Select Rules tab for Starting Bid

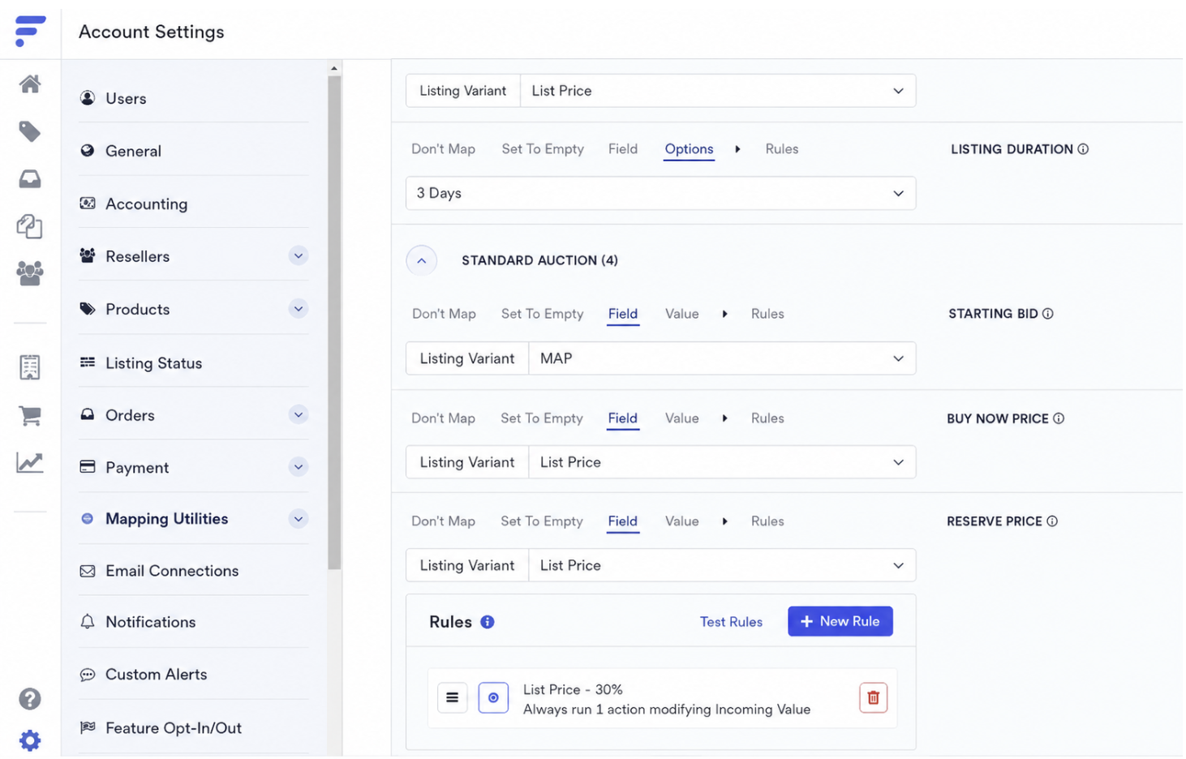(767, 314)
